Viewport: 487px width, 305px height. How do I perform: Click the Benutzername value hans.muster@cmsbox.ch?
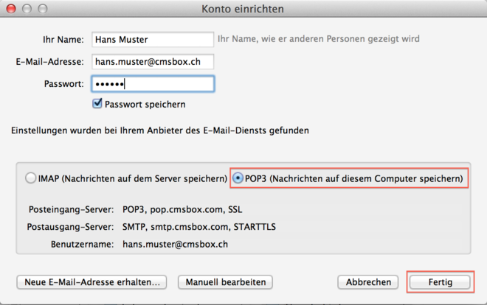175,243
